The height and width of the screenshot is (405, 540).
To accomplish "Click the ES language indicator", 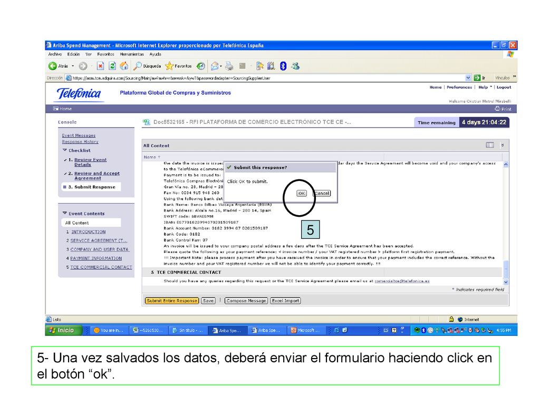I will 385,330.
